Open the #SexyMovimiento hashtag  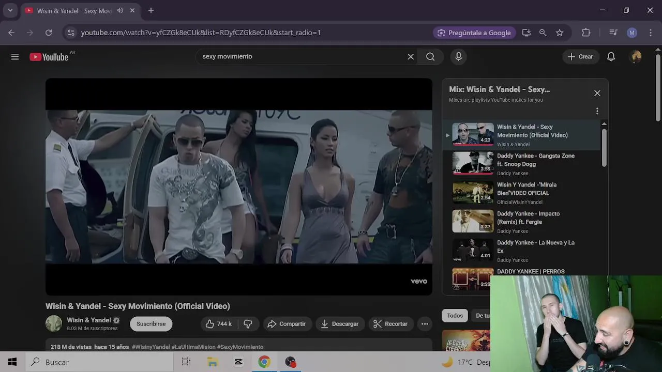tap(240, 347)
